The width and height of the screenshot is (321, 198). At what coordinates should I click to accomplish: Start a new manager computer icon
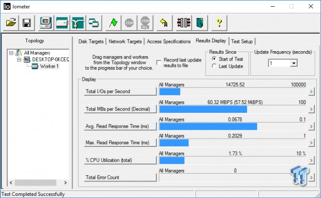pos(46,23)
